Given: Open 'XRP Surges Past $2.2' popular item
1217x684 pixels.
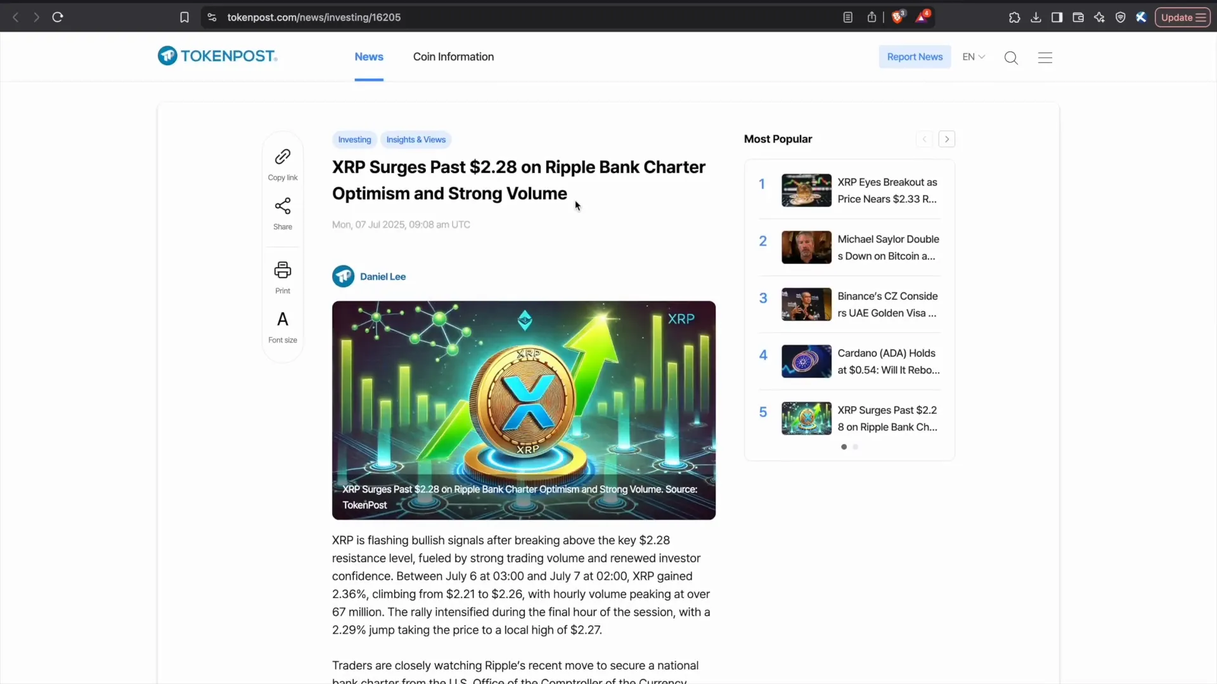Looking at the screenshot, I should (887, 418).
